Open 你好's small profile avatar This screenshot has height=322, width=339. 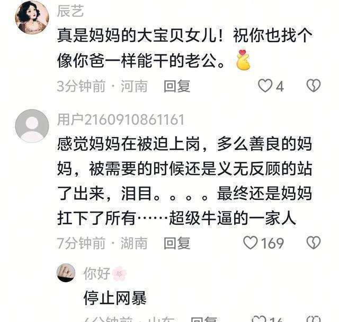coord(66,273)
